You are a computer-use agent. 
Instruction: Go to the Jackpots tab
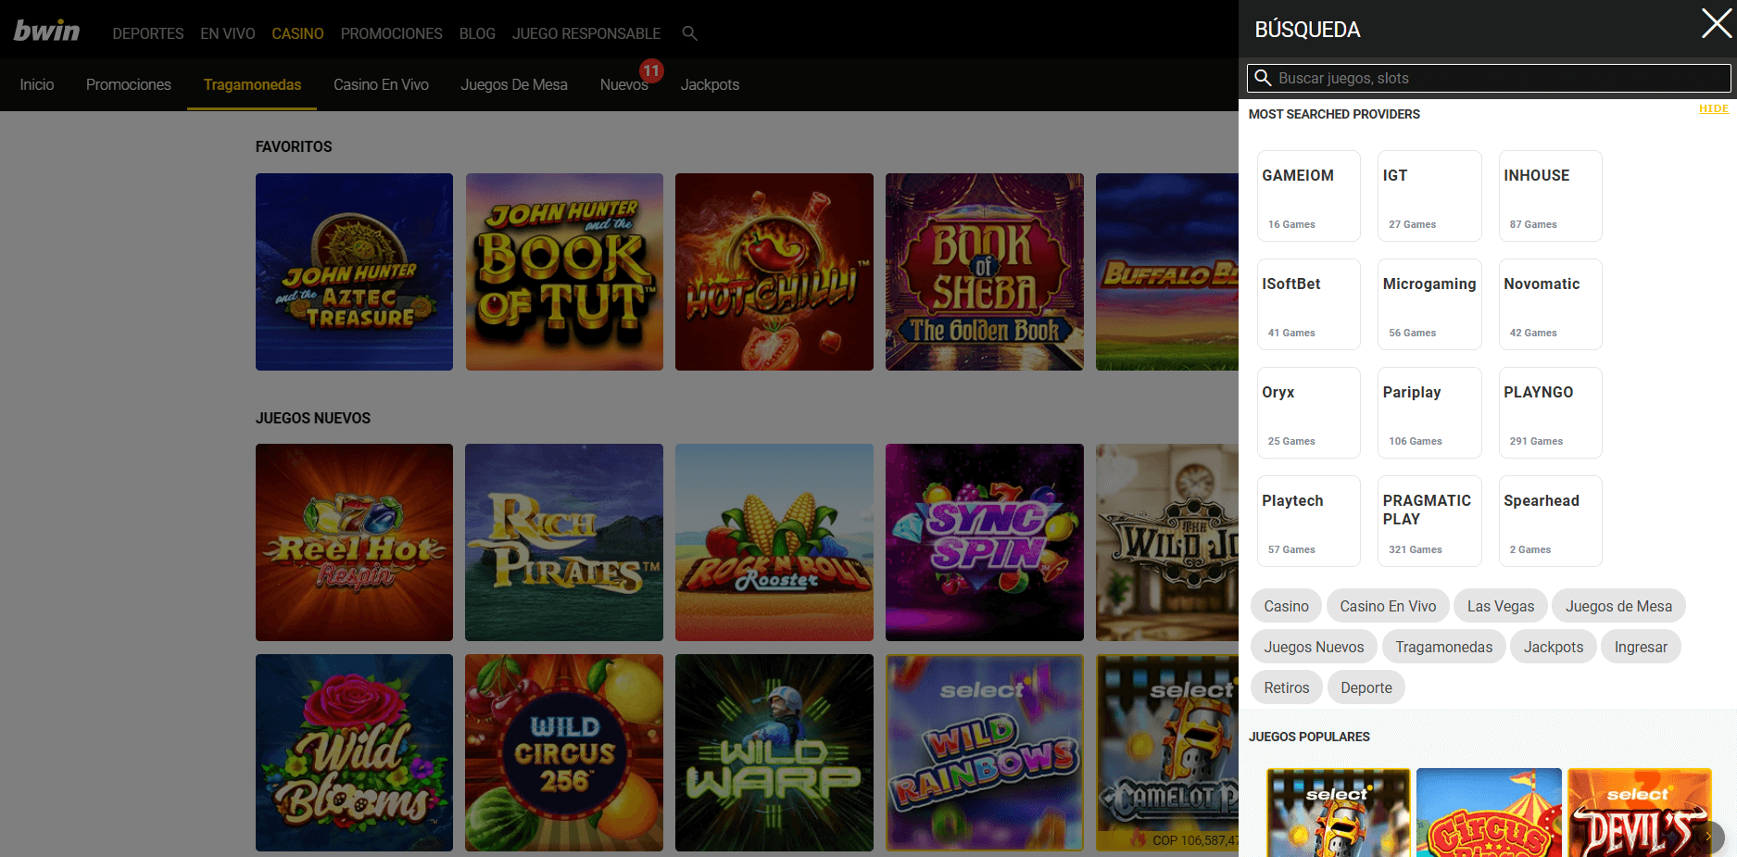pos(710,84)
